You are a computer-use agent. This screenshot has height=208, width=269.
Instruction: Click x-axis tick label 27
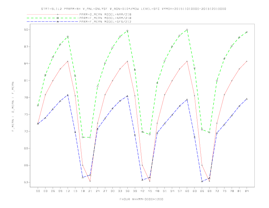pos(105,191)
